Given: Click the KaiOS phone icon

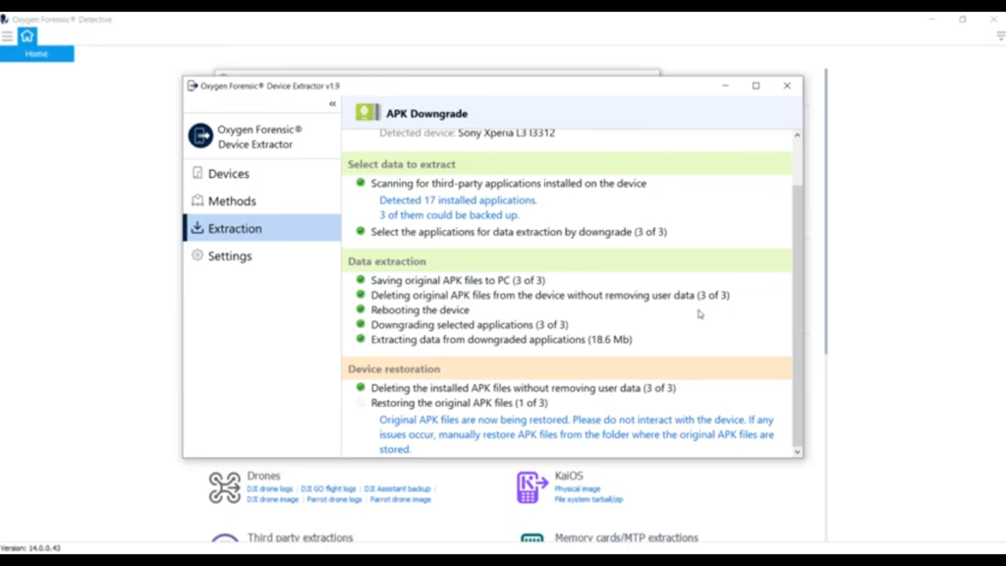Looking at the screenshot, I should point(531,487).
